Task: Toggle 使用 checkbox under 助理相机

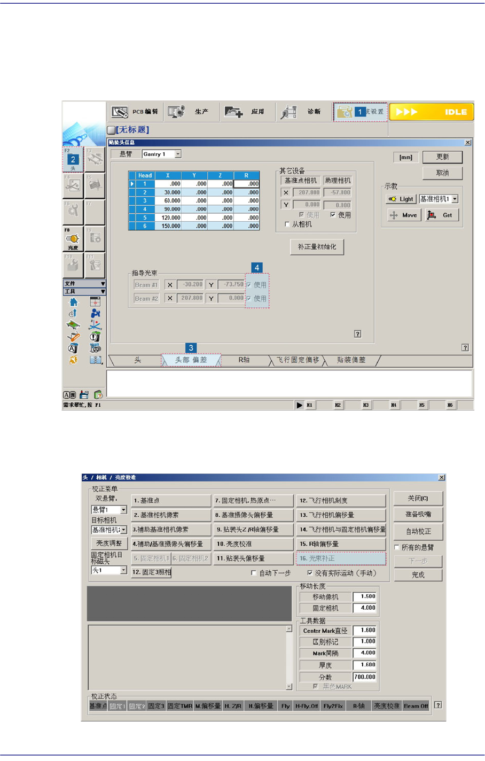Action: click(333, 215)
